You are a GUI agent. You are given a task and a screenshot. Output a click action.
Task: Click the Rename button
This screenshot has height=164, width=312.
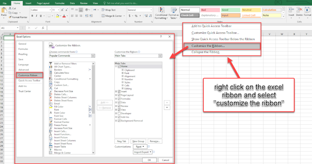tap(155, 141)
